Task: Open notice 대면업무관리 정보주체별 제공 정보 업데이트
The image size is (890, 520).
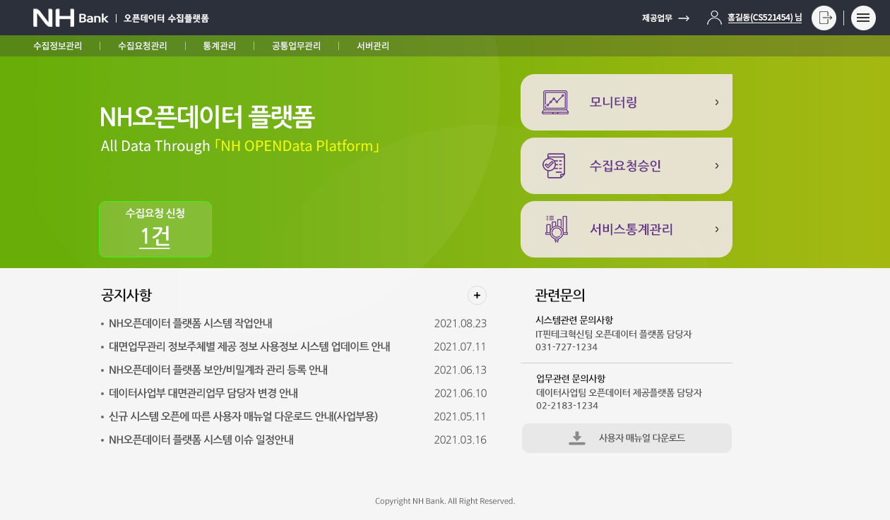Action: (x=249, y=346)
